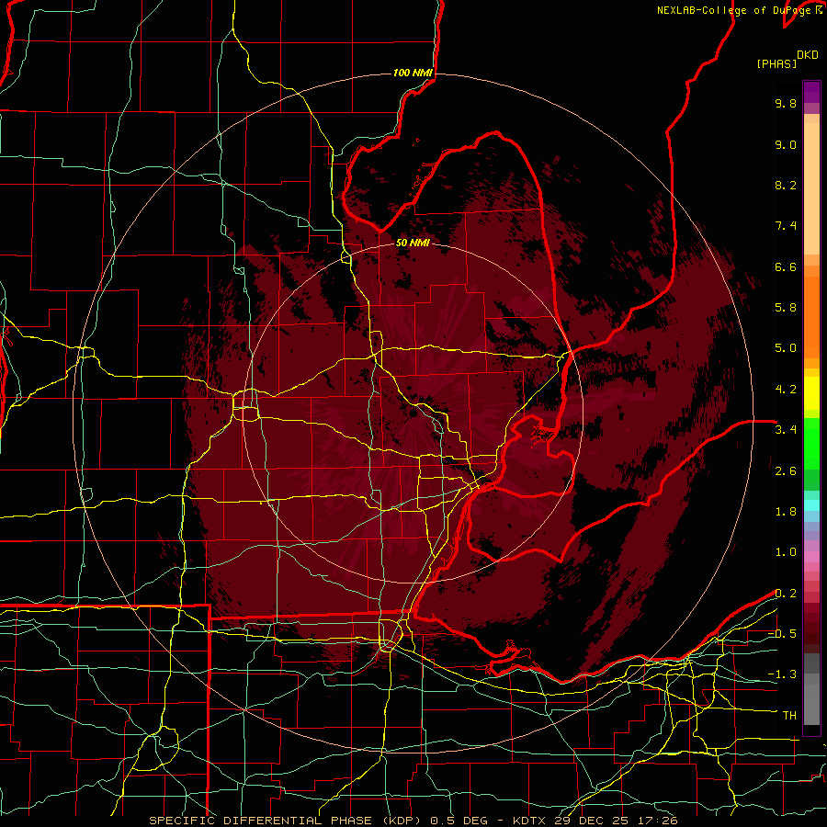Image resolution: width=827 pixels, height=827 pixels.
Task: Pick the cyan color bar segment
Action: tap(811, 505)
